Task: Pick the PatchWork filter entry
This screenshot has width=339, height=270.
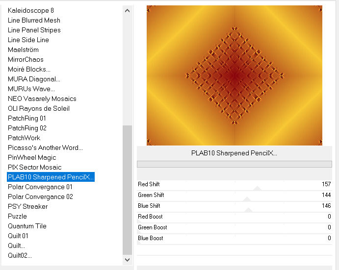Action: click(x=24, y=138)
